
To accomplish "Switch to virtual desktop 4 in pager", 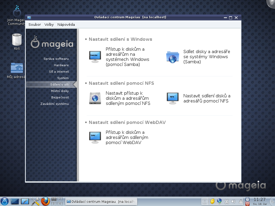I will tap(60, 204).
